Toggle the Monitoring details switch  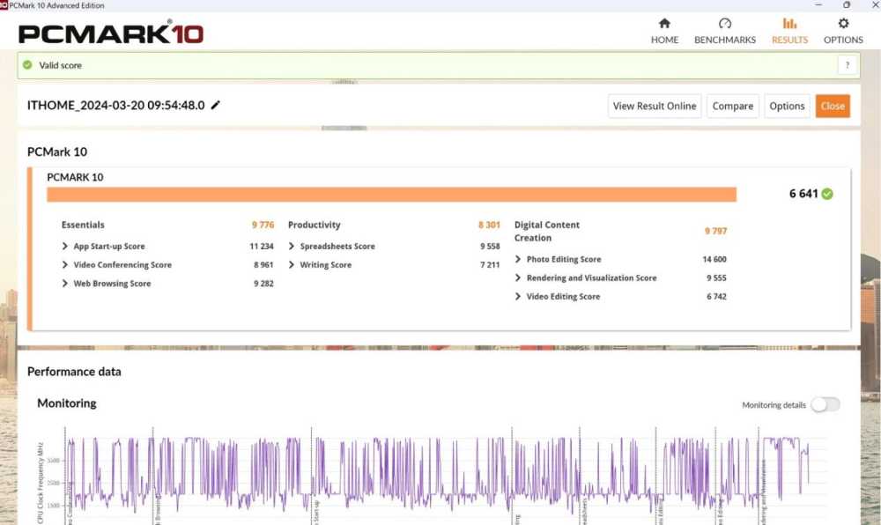coord(825,404)
